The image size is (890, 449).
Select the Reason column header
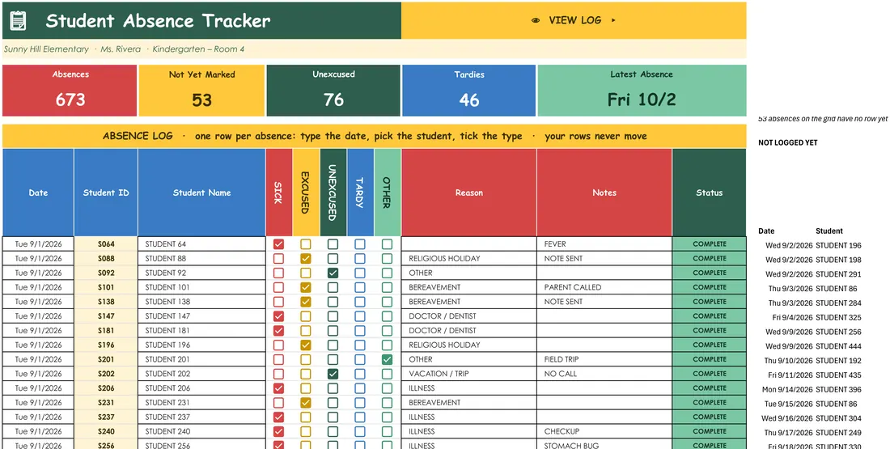point(468,193)
